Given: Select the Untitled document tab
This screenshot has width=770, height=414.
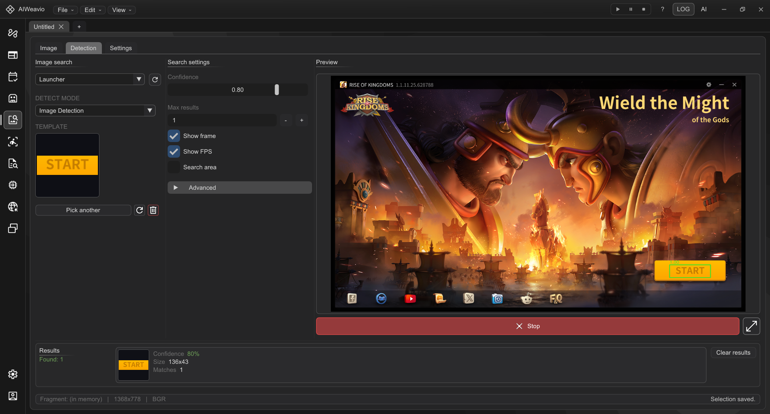Looking at the screenshot, I should coord(44,27).
